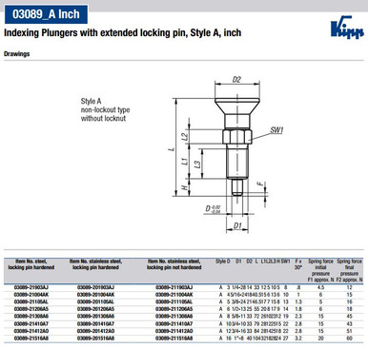Click F x 30° value 2.3 in 03089-21308A6 row
The height and width of the screenshot is (349, 368).
coord(298,317)
